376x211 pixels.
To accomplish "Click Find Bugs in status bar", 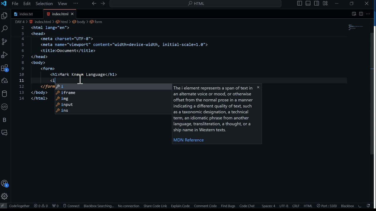I will pyautogui.click(x=228, y=206).
